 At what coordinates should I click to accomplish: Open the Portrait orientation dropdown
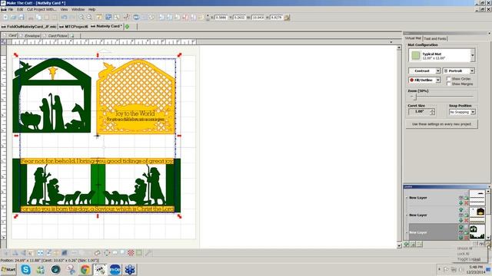458,71
